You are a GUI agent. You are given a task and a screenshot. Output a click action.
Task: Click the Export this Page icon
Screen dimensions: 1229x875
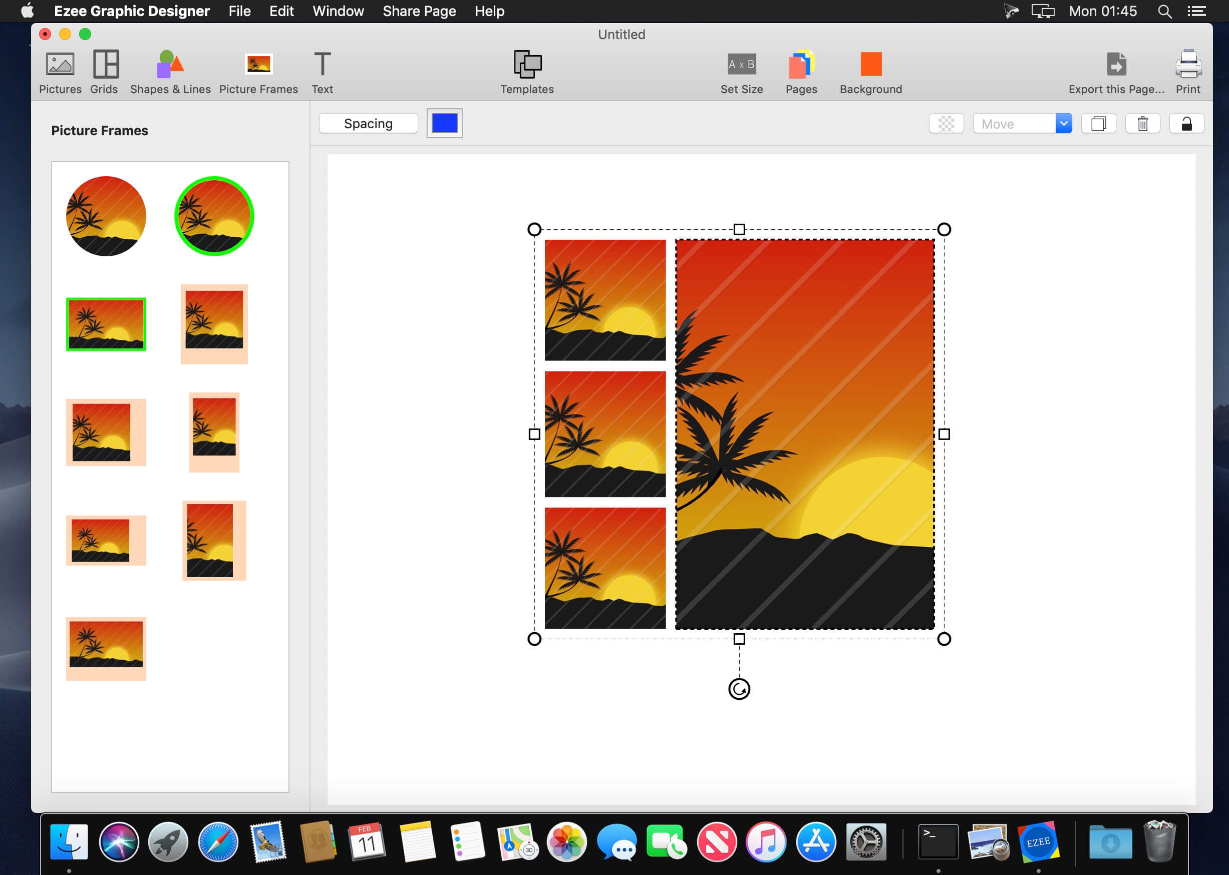tap(1116, 64)
